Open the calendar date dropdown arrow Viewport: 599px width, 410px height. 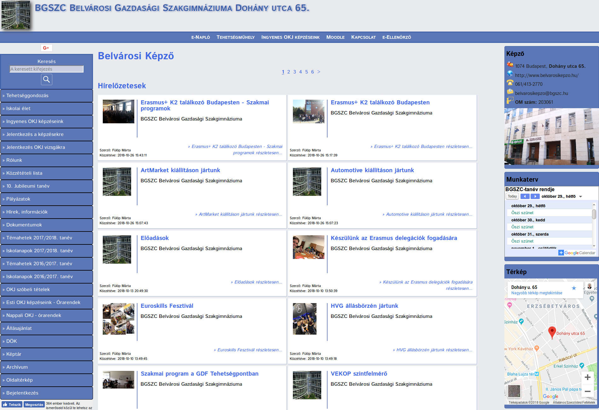[x=580, y=196]
